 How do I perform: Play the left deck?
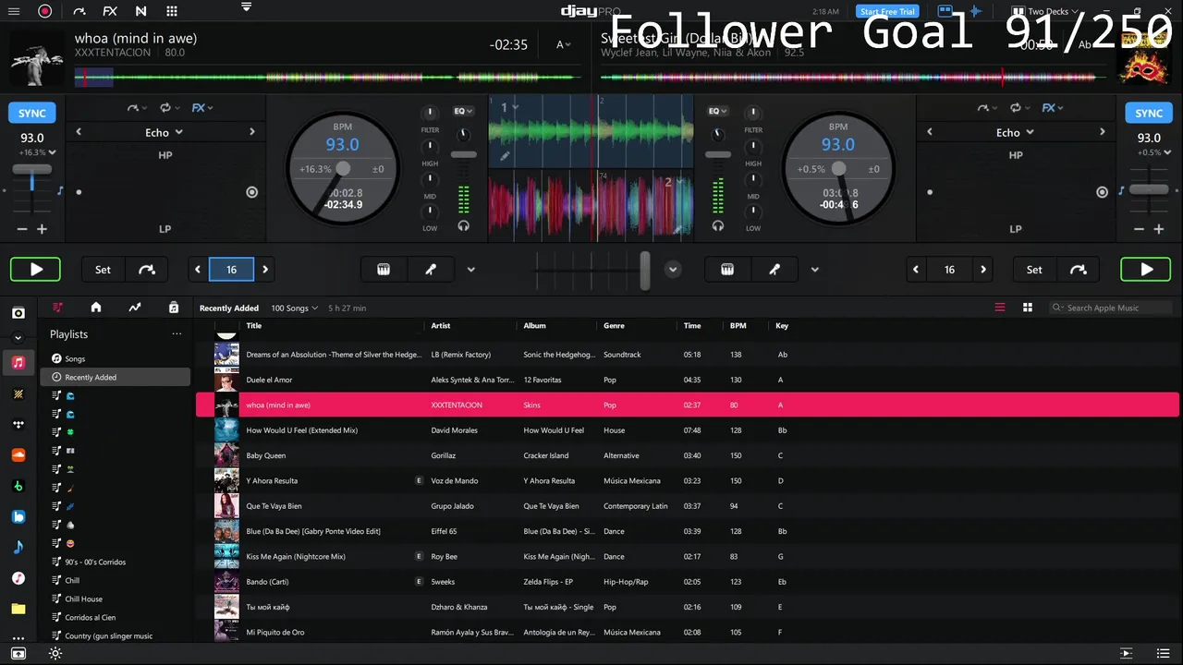[35, 270]
